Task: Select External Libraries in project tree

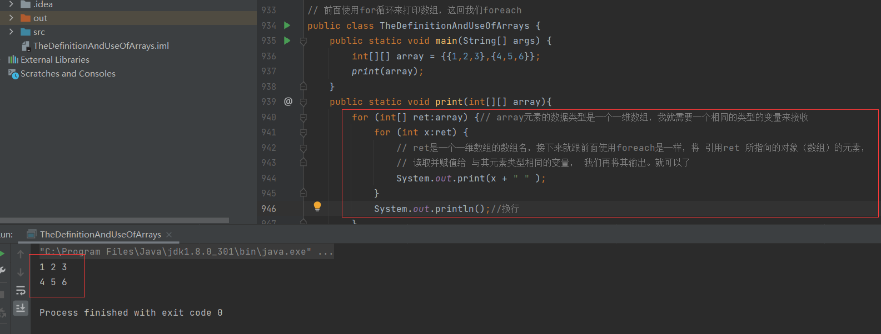Action: pyautogui.click(x=55, y=60)
